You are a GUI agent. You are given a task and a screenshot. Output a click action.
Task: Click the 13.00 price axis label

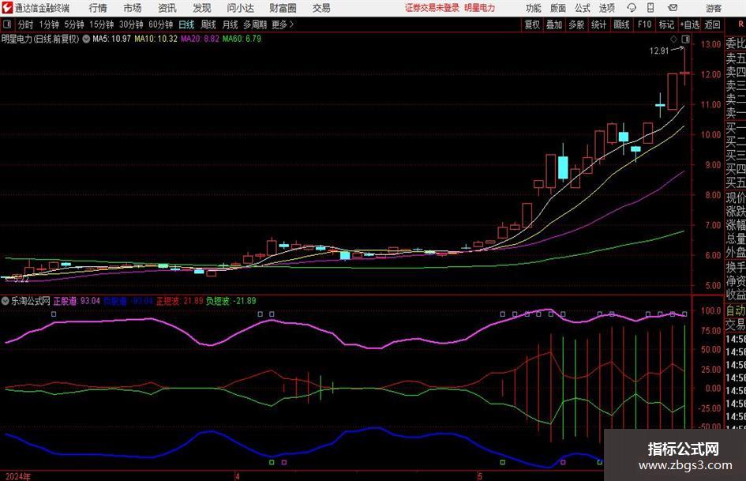710,44
